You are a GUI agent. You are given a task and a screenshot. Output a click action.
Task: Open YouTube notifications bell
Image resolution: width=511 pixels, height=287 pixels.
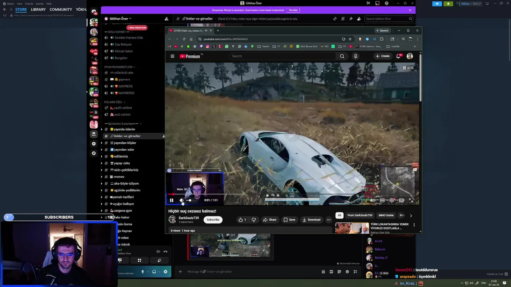[398, 56]
